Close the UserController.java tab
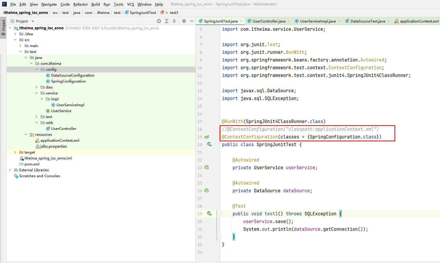Image resolution: width=440 pixels, height=263 pixels. [x=289, y=21]
